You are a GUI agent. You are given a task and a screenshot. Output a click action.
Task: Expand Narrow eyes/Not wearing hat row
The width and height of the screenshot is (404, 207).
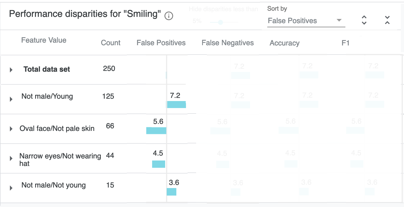point(11,158)
